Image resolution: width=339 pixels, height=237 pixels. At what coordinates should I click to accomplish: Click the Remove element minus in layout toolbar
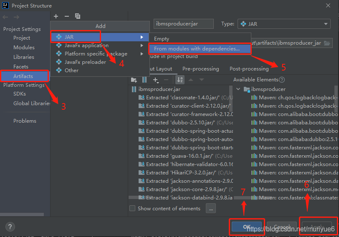click(x=166, y=80)
